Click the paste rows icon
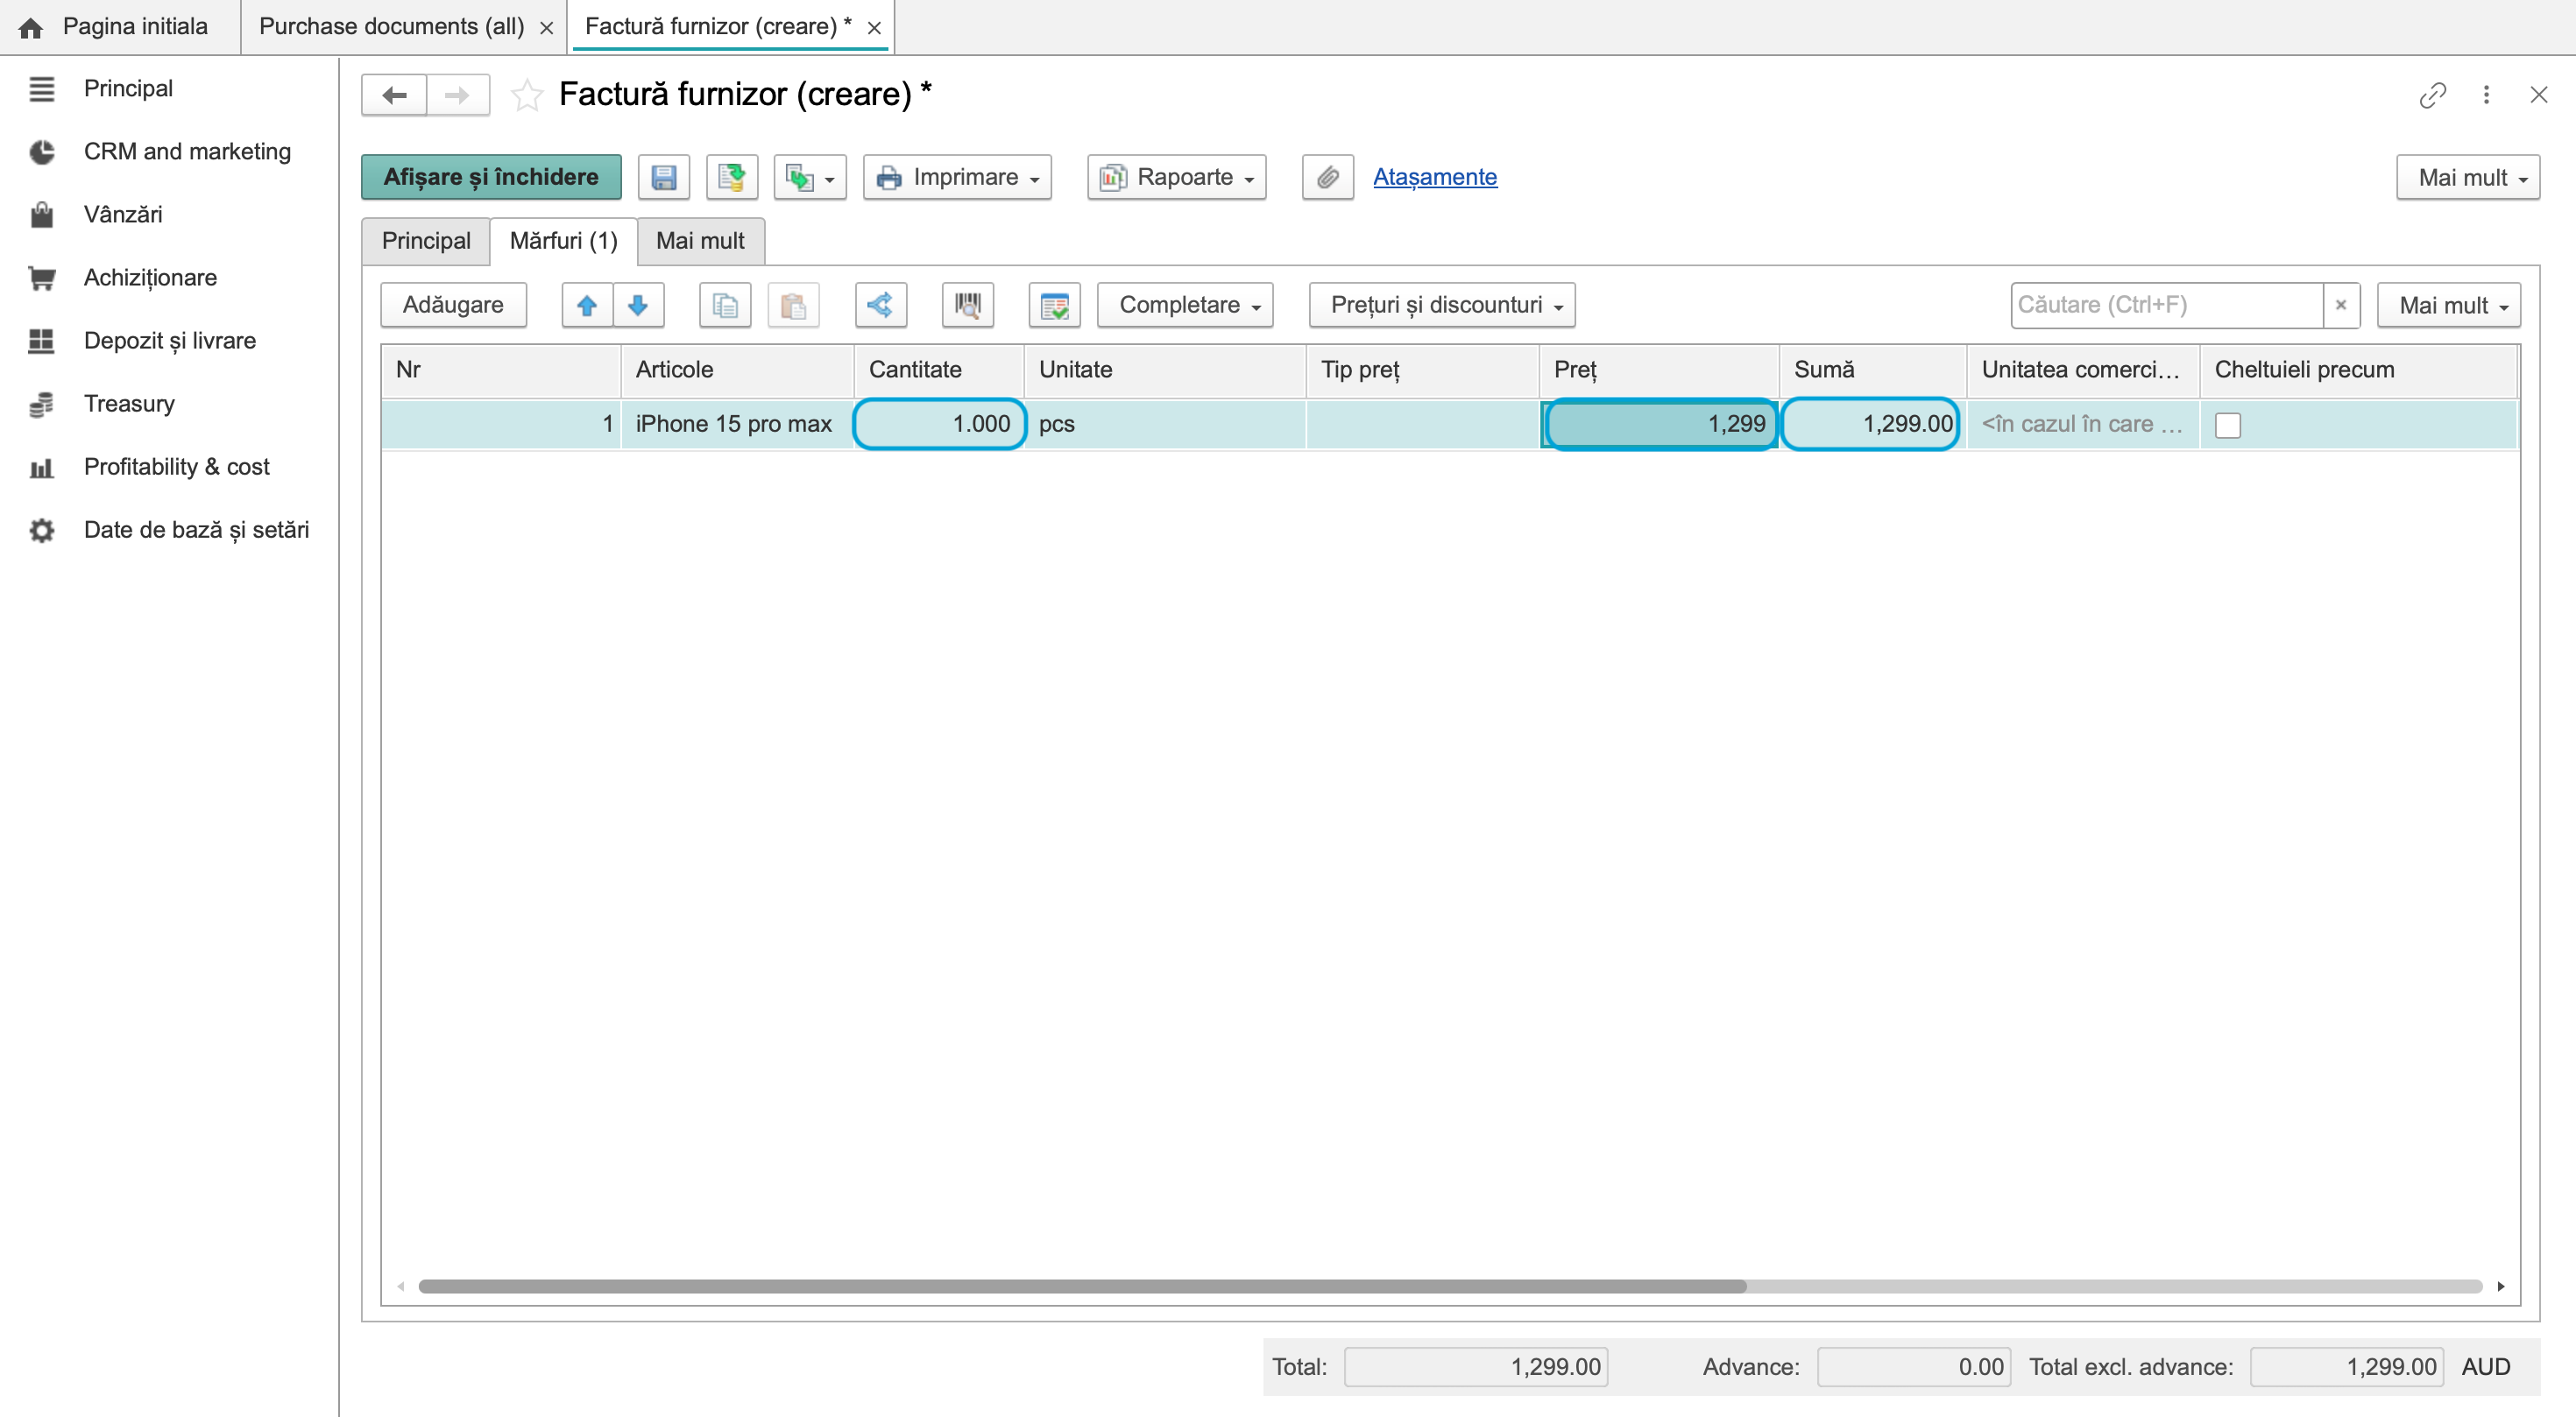This screenshot has height=1417, width=2576. click(793, 305)
